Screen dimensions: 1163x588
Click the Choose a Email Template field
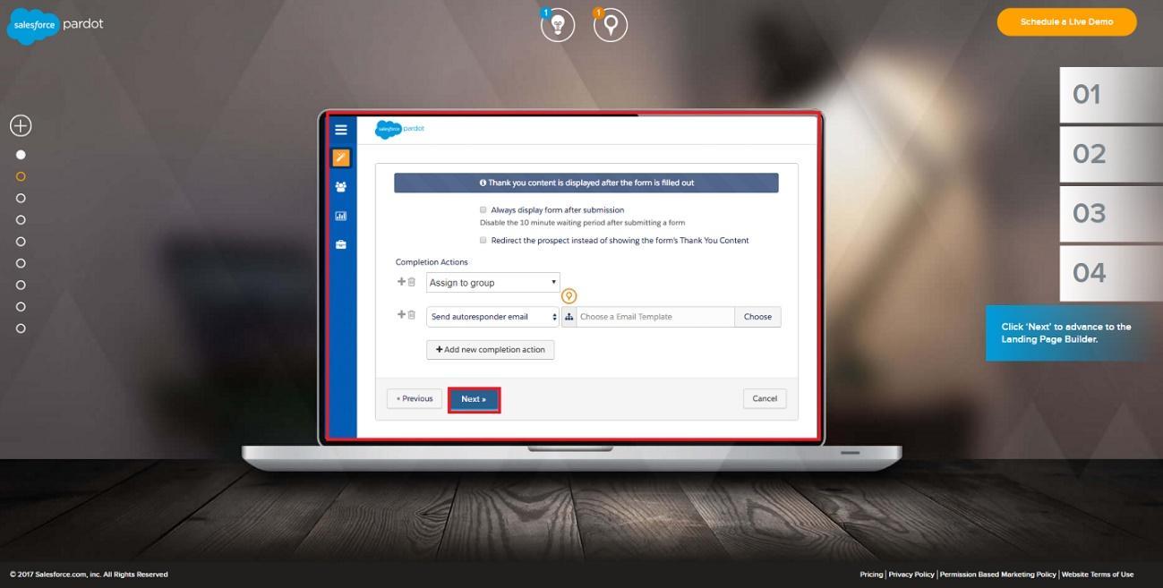coord(655,317)
